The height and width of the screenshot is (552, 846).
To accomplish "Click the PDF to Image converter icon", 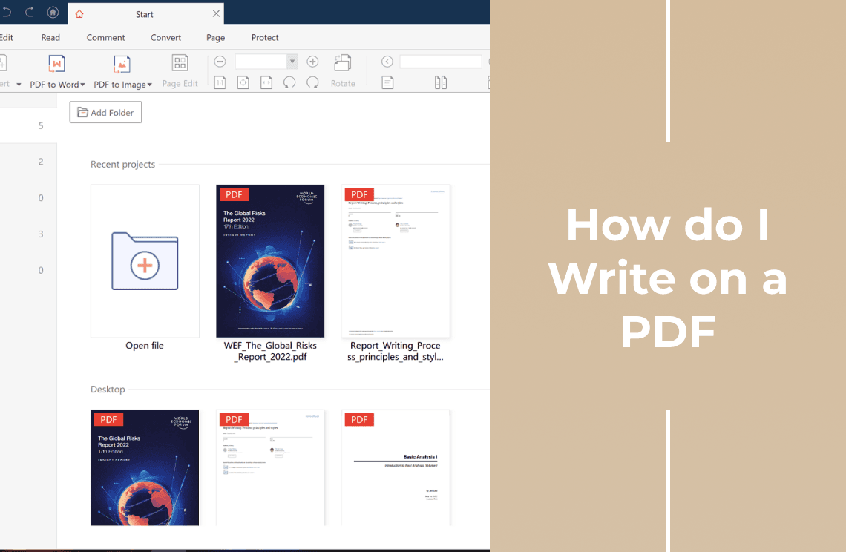I will click(122, 65).
